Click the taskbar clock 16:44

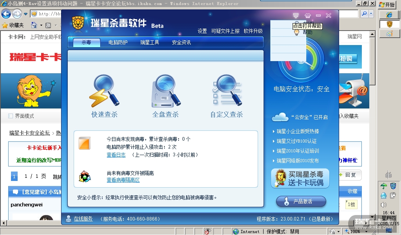click(388, 213)
